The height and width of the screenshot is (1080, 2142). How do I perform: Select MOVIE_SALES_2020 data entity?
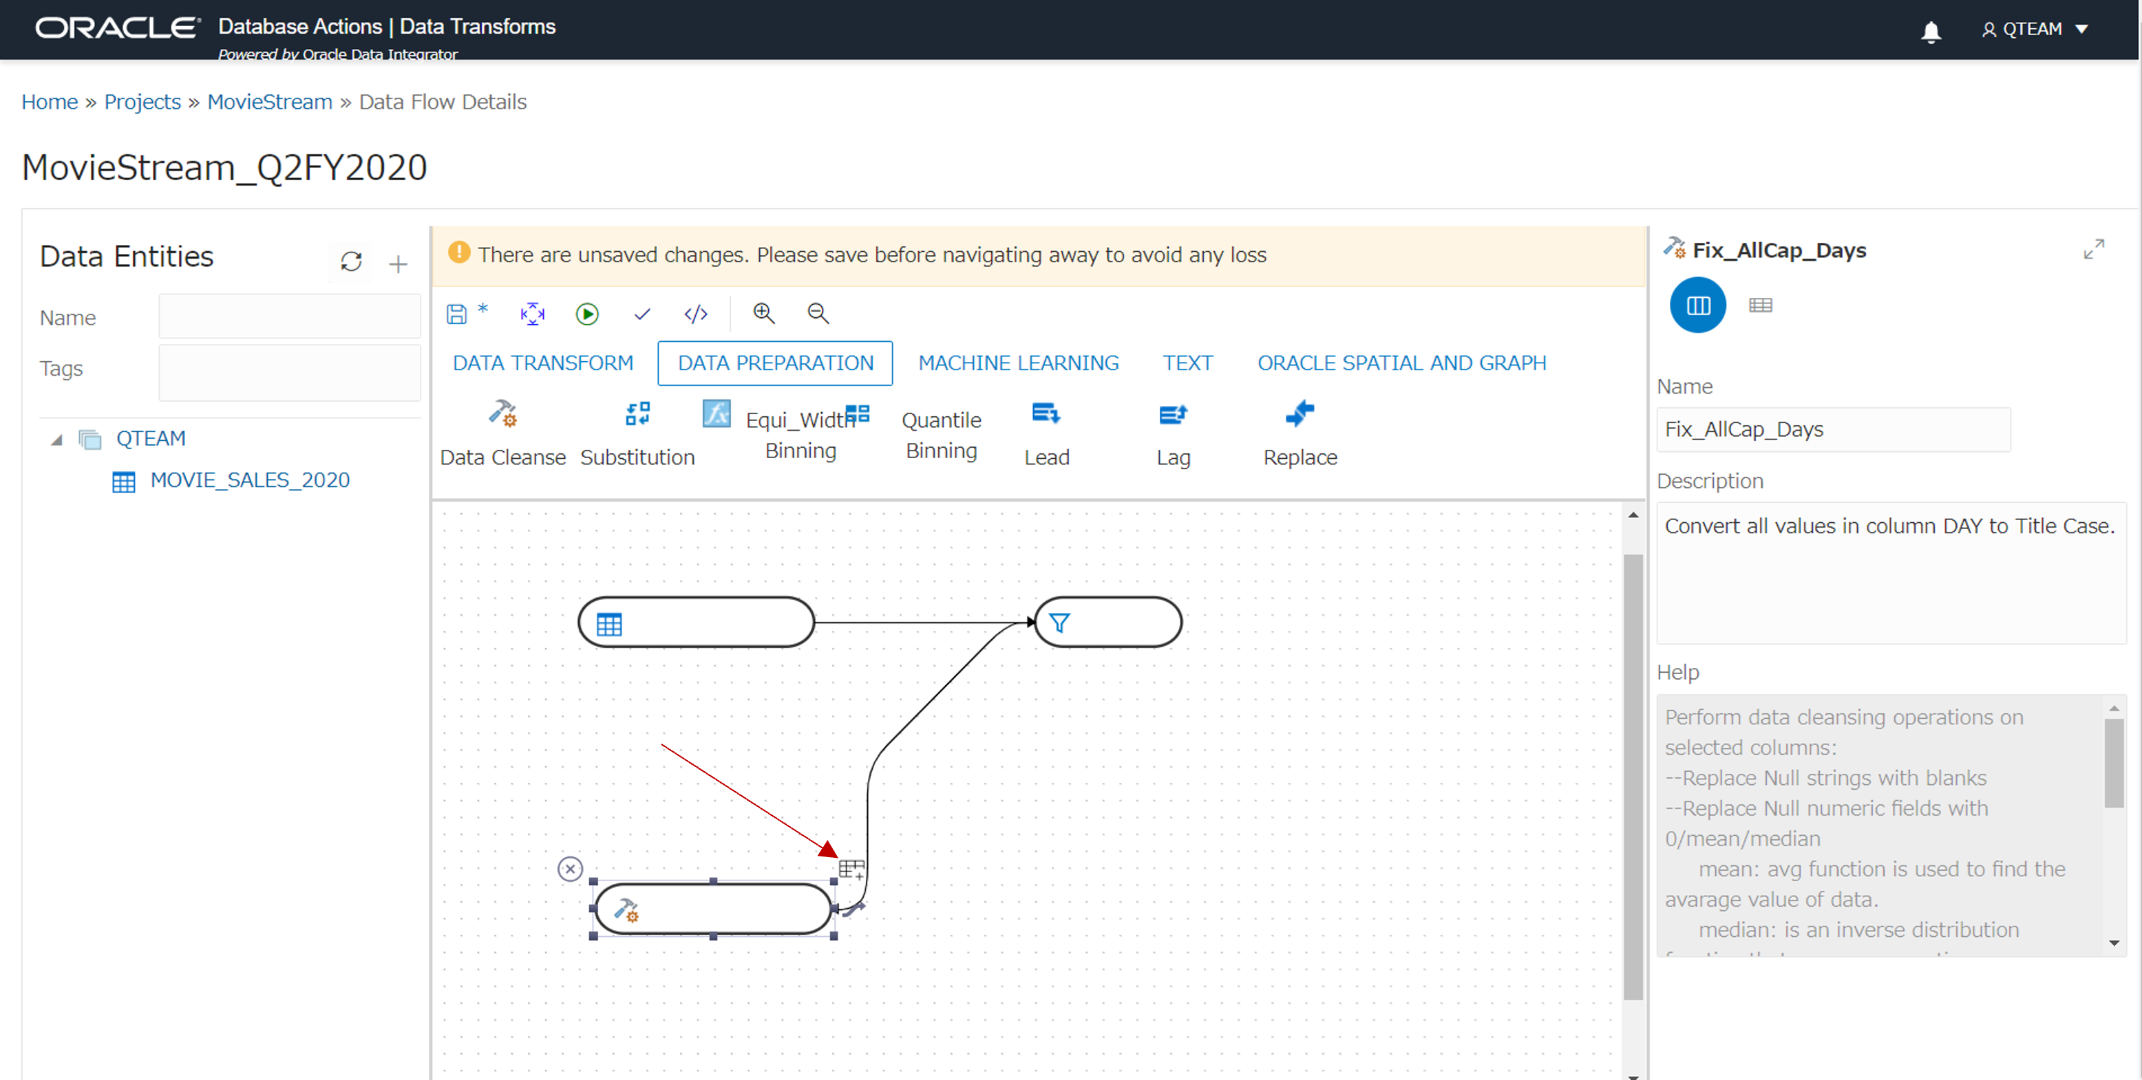[x=251, y=479]
